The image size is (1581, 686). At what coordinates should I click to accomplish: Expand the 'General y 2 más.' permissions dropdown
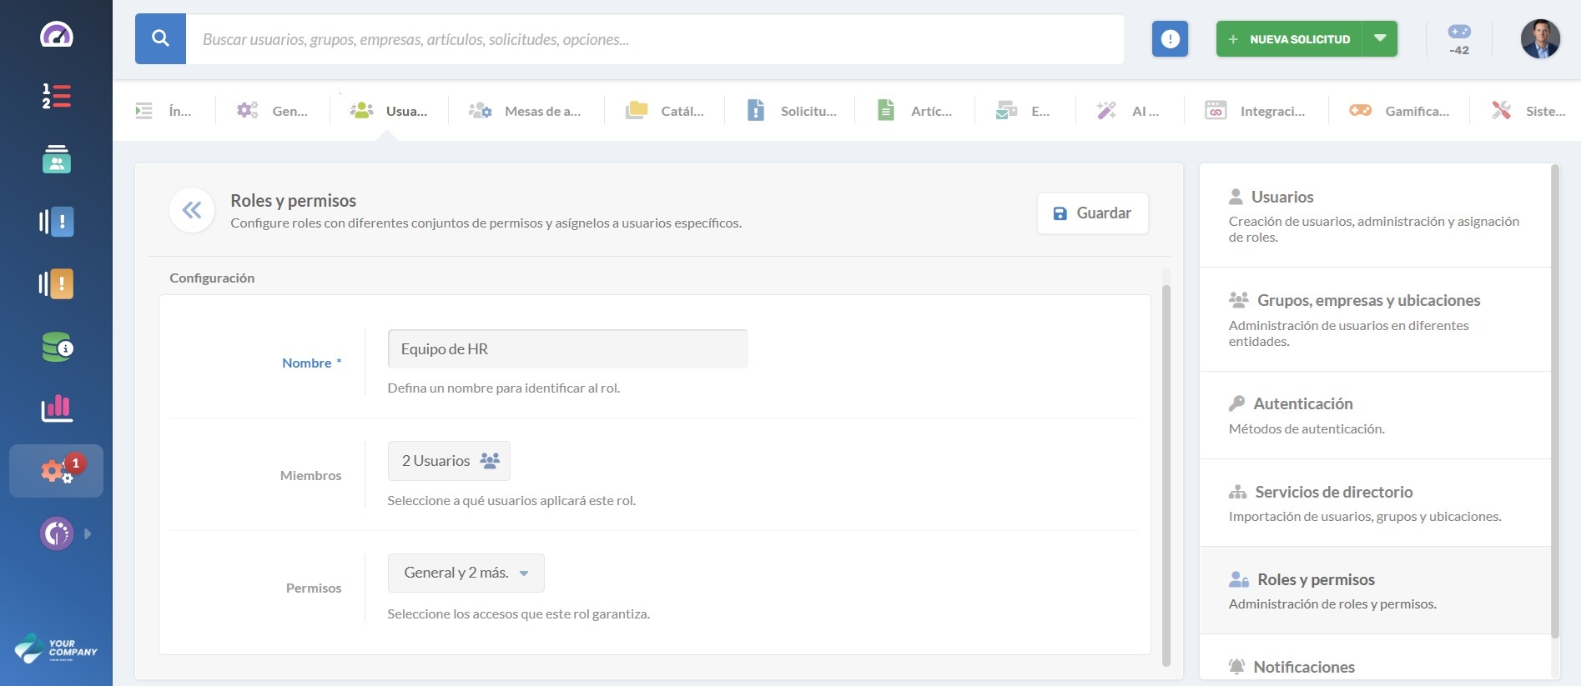click(466, 573)
